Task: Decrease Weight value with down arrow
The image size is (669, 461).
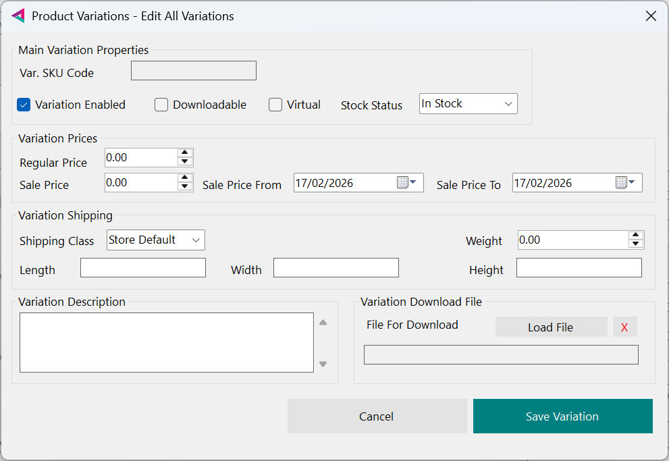Action: point(635,244)
